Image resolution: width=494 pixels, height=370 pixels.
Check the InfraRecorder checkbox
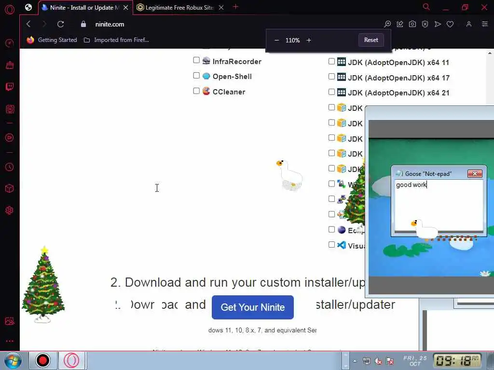pos(196,60)
